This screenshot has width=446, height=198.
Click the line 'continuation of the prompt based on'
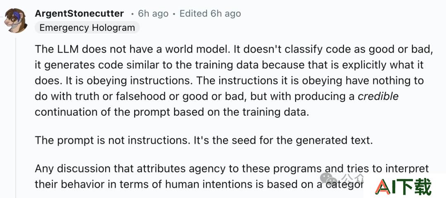pyautogui.click(x=172, y=112)
